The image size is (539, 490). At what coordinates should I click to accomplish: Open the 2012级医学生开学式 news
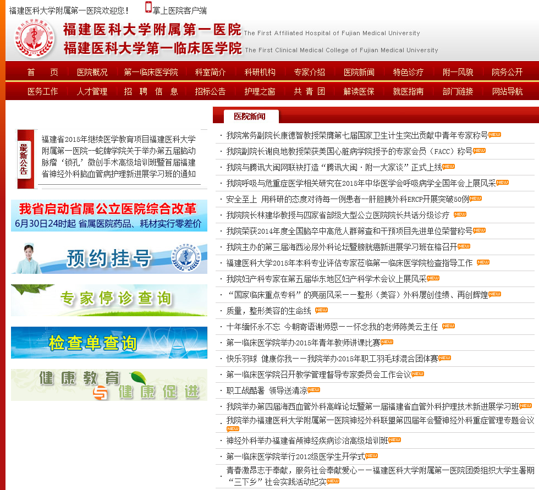(x=296, y=456)
